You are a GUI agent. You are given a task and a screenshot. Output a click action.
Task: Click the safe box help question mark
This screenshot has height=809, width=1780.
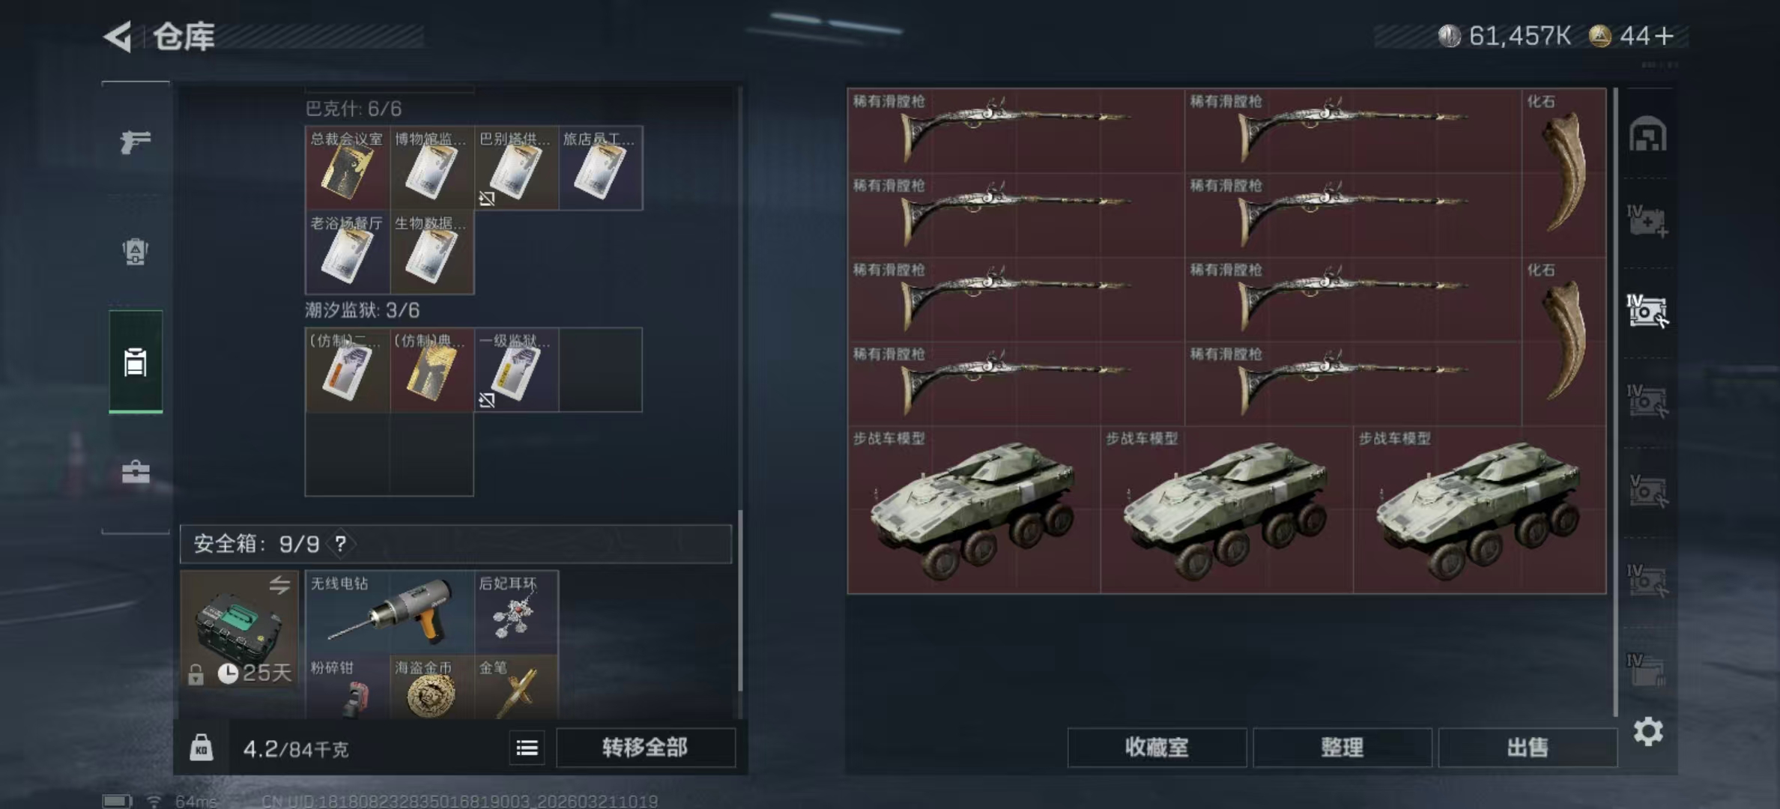[x=340, y=544]
